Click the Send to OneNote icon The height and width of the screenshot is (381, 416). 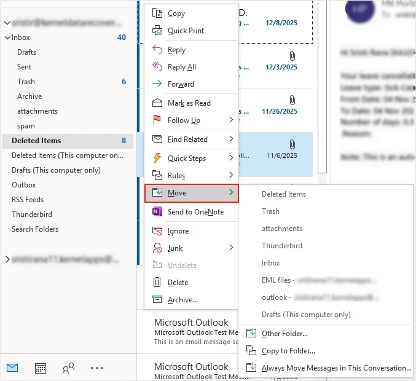pos(157,212)
